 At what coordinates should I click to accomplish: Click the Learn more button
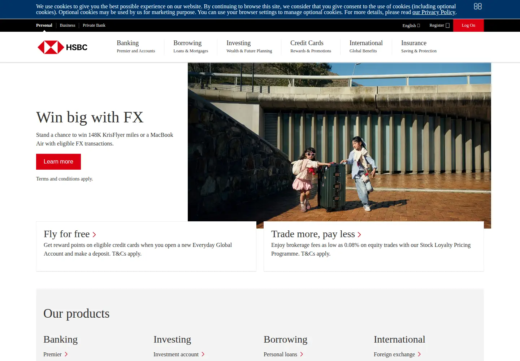click(58, 162)
